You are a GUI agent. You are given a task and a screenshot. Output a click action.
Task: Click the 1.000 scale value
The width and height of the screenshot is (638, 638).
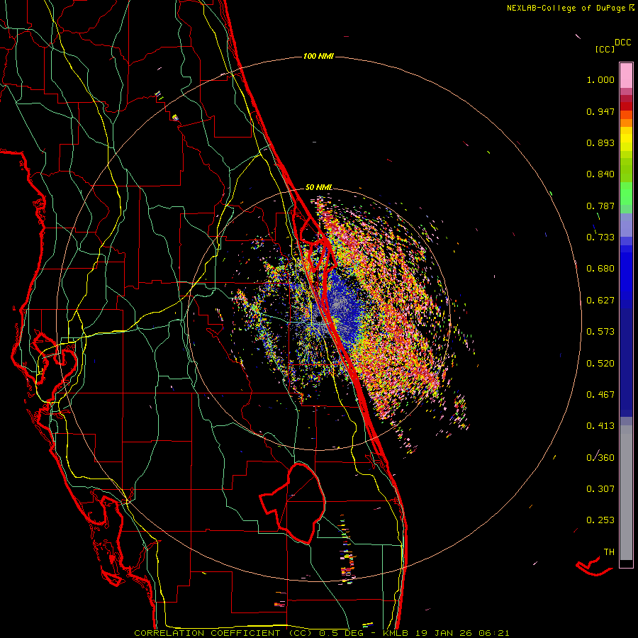coord(600,79)
